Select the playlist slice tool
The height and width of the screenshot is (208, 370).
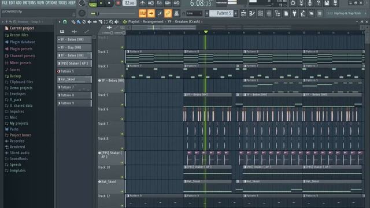coord(100,22)
